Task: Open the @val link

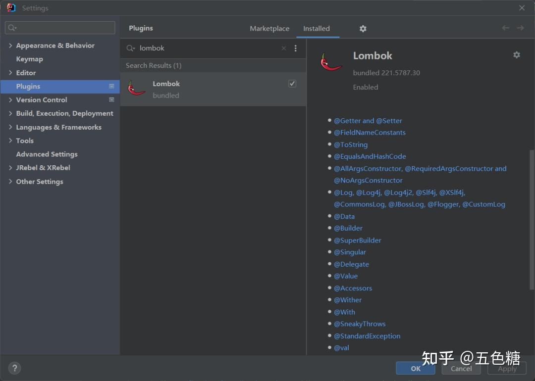Action: click(341, 348)
